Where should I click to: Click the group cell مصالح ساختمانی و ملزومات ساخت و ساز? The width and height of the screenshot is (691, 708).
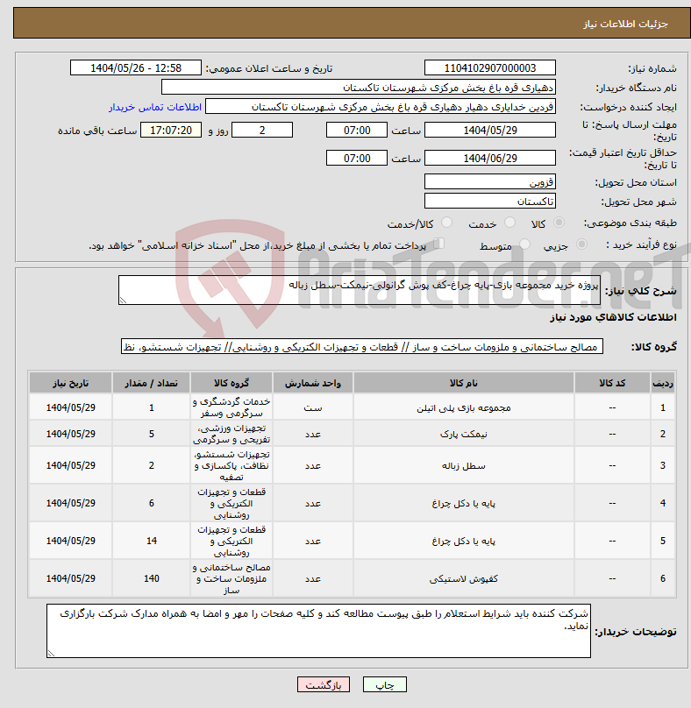tap(232, 578)
